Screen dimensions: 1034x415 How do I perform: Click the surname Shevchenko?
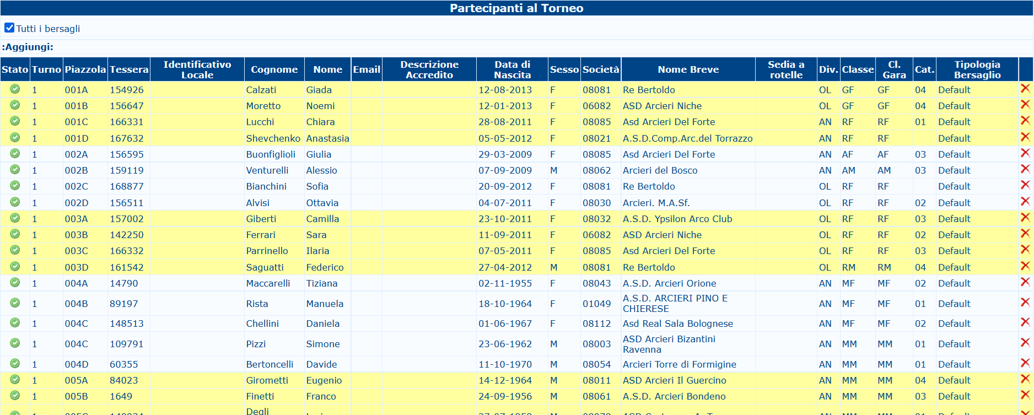[x=273, y=138]
